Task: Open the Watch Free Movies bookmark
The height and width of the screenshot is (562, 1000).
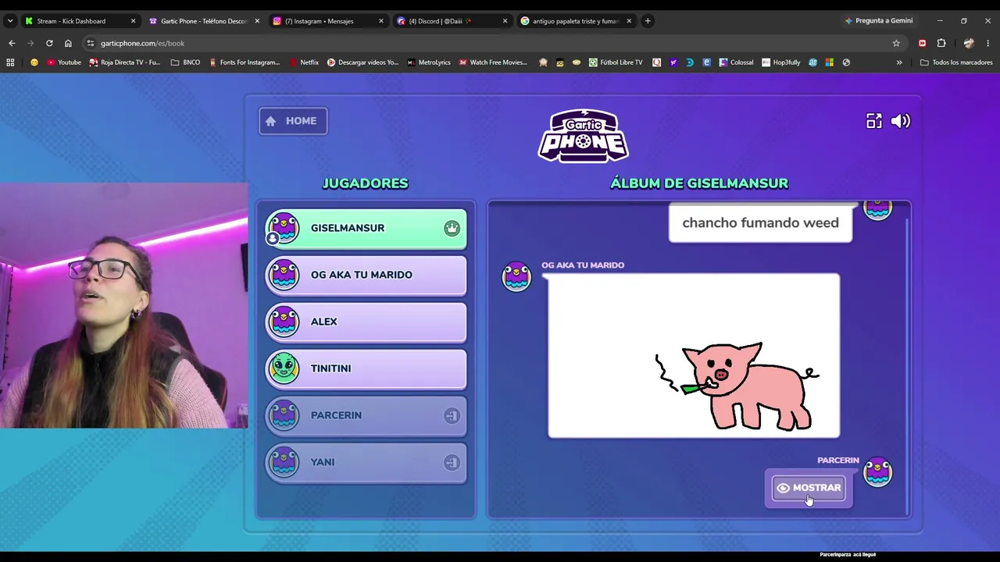Action: (493, 62)
